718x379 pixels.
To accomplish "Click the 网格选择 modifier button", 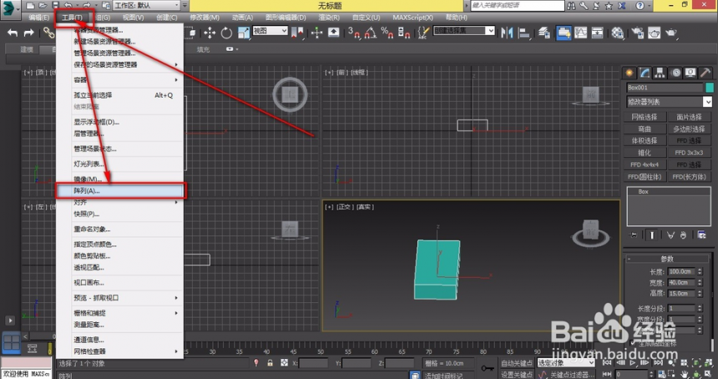I will [x=644, y=117].
